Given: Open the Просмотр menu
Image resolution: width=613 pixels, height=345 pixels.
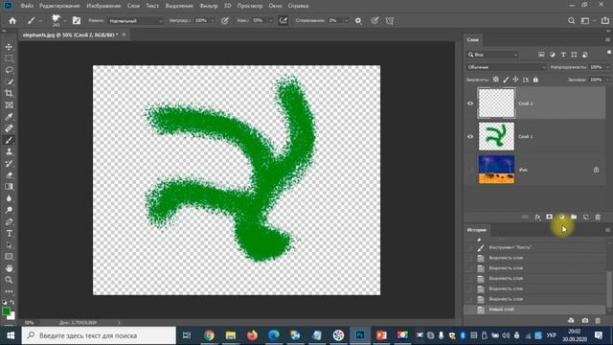Looking at the screenshot, I should [250, 6].
